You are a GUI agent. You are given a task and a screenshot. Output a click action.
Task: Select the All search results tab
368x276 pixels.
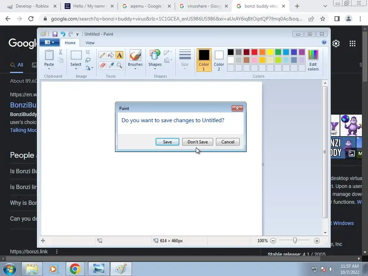point(17,65)
